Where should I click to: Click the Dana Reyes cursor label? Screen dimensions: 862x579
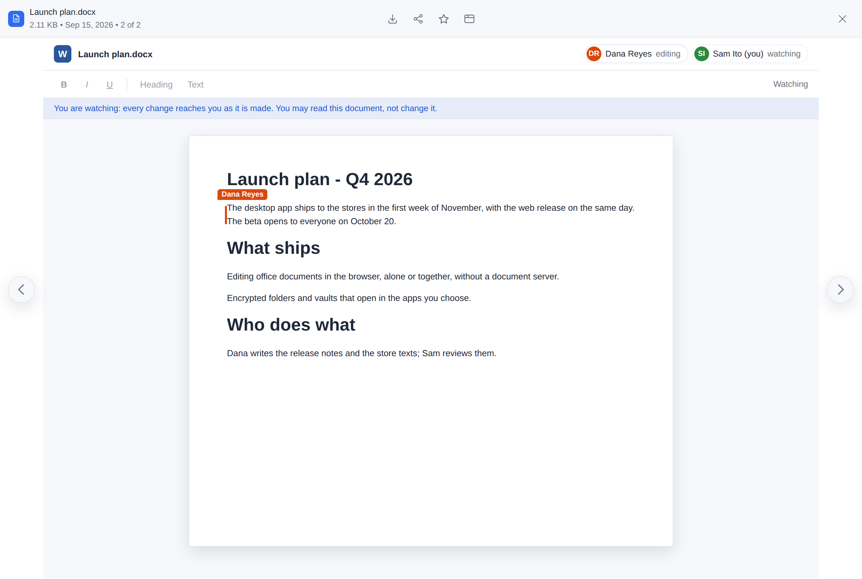click(242, 194)
